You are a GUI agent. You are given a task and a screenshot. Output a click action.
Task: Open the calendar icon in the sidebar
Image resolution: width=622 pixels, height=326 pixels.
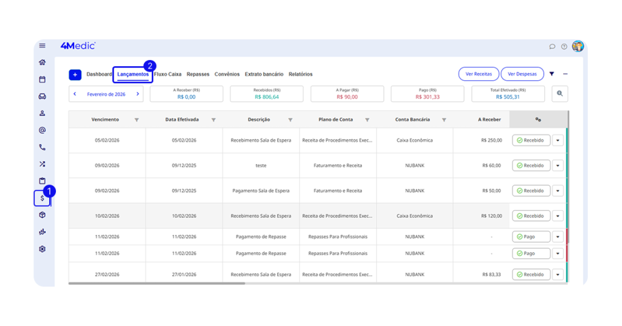[42, 79]
